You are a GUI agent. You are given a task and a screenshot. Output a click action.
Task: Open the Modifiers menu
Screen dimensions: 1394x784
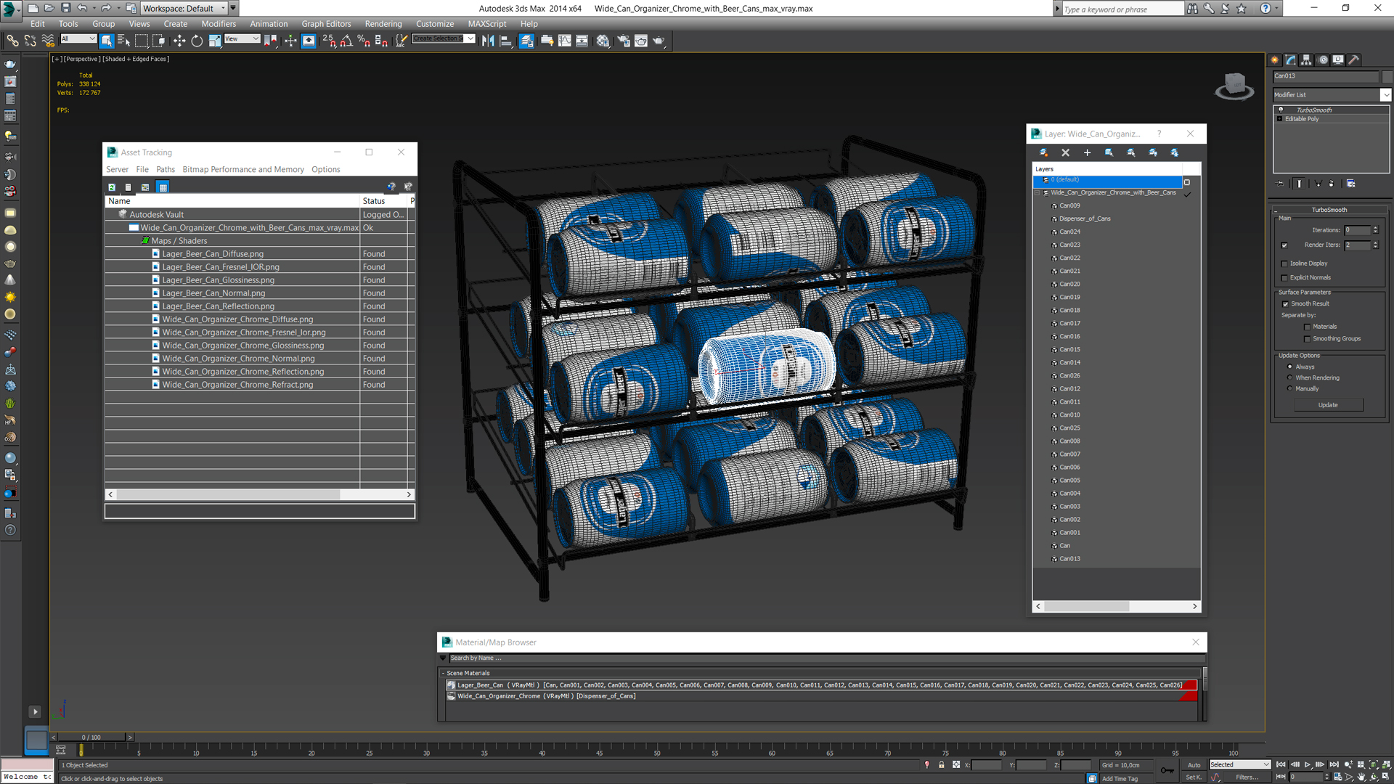[219, 24]
